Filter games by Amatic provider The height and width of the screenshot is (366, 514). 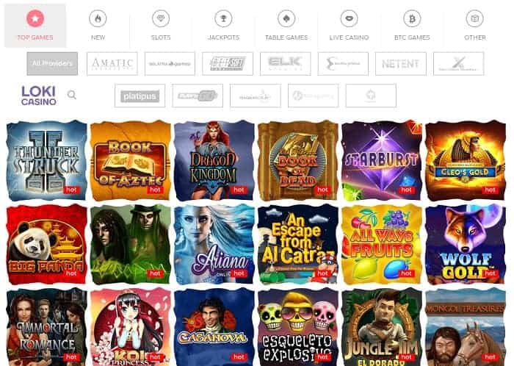[112, 64]
